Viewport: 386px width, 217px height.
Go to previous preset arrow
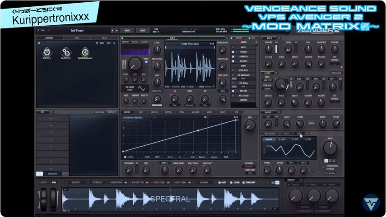click(x=112, y=31)
